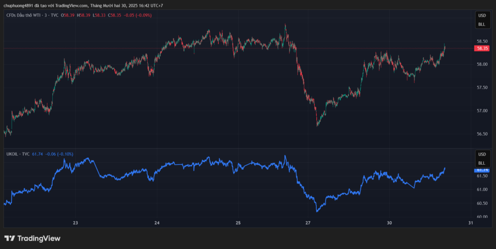This screenshot has width=496, height=249.
Task: Open the BLL unit selector on WTI pane
Action: (x=482, y=24)
